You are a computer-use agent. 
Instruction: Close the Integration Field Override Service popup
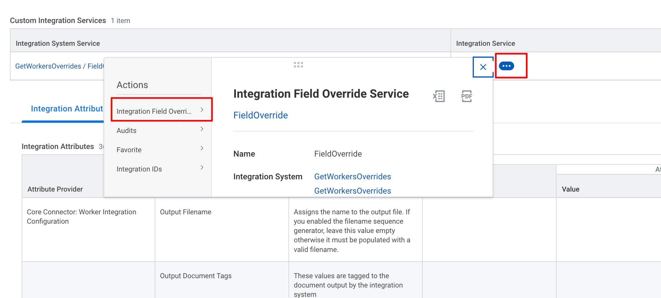click(483, 67)
